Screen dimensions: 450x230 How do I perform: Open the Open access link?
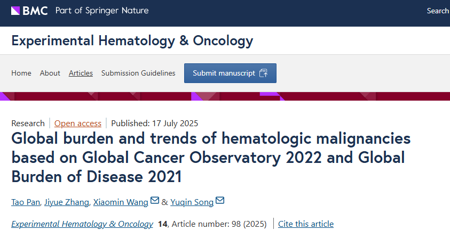pyautogui.click(x=78, y=124)
